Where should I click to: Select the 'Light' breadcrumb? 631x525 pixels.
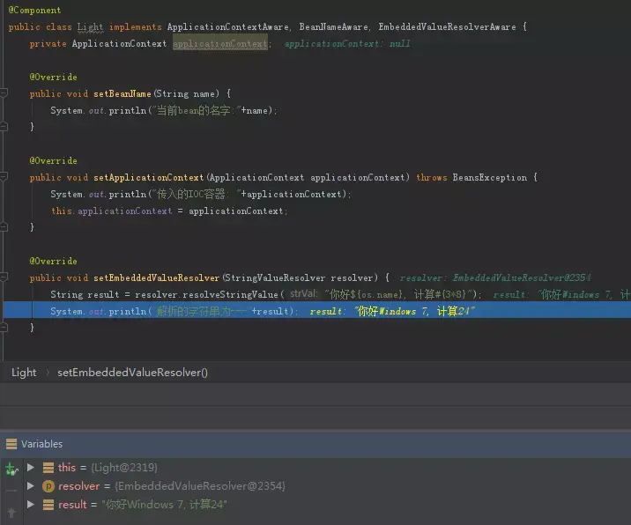[x=24, y=373]
